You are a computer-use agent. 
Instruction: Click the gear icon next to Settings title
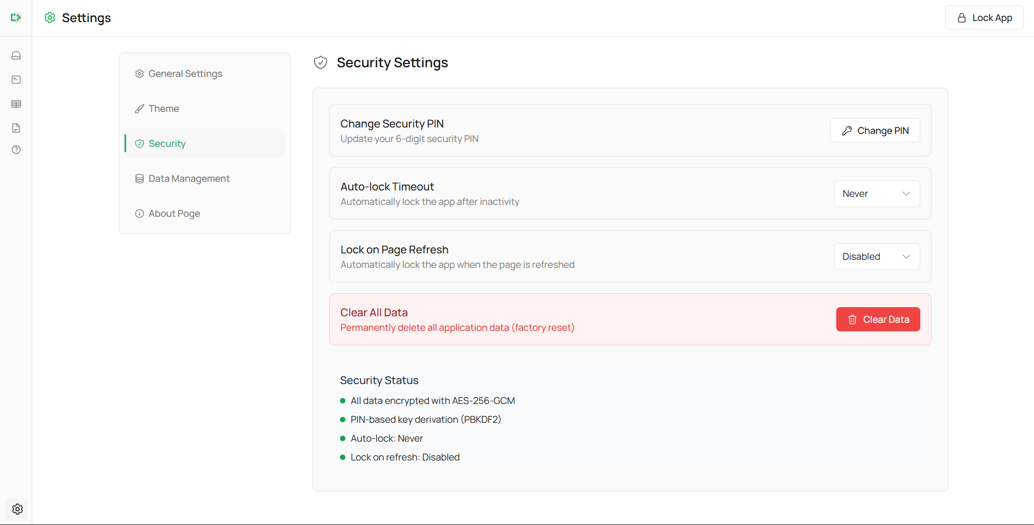(50, 18)
